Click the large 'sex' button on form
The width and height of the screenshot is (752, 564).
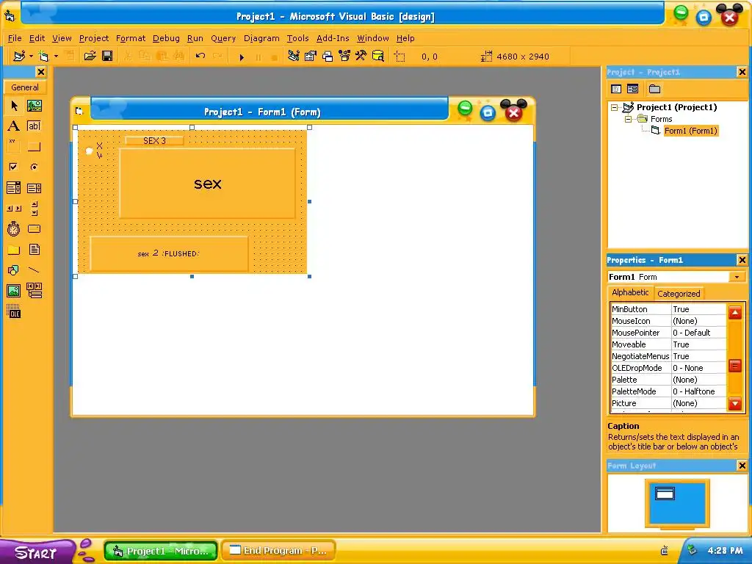click(x=207, y=183)
